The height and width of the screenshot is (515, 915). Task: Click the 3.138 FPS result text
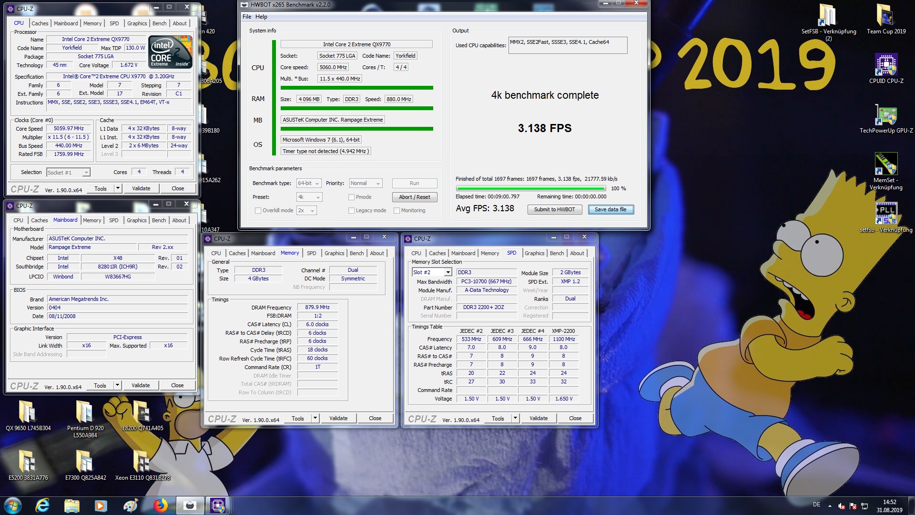(545, 128)
